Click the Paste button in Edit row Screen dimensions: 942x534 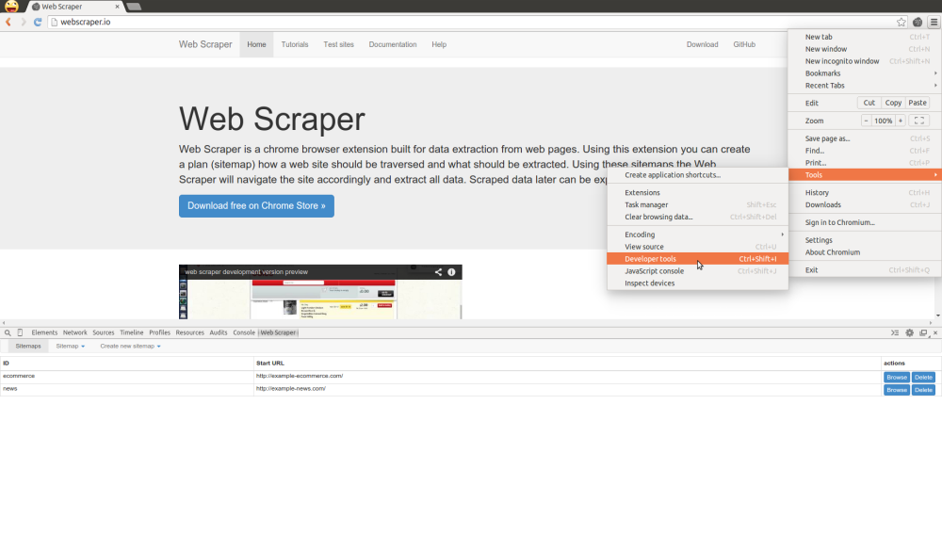coord(918,103)
